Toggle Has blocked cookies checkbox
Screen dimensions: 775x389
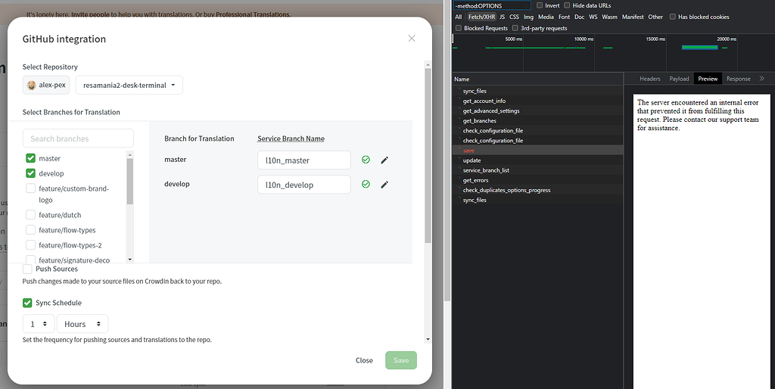(673, 17)
